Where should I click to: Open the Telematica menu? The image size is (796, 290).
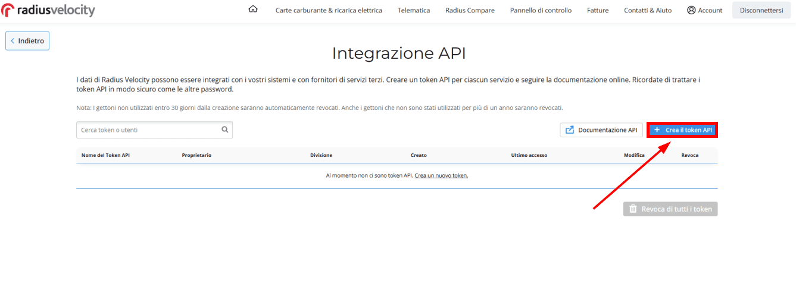click(x=414, y=10)
